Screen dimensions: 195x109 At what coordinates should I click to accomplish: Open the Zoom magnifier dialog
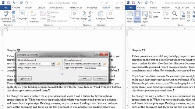pyautogui.click(x=175, y=15)
